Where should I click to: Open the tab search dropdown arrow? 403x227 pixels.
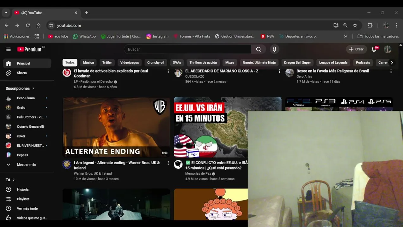[x=6, y=13]
